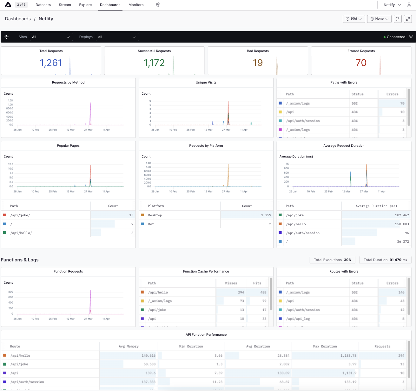Click the filter bar crosshair icon

[x=7, y=37]
